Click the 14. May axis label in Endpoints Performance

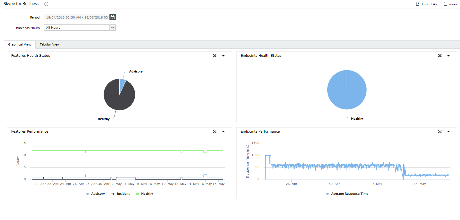pyautogui.click(x=420, y=184)
